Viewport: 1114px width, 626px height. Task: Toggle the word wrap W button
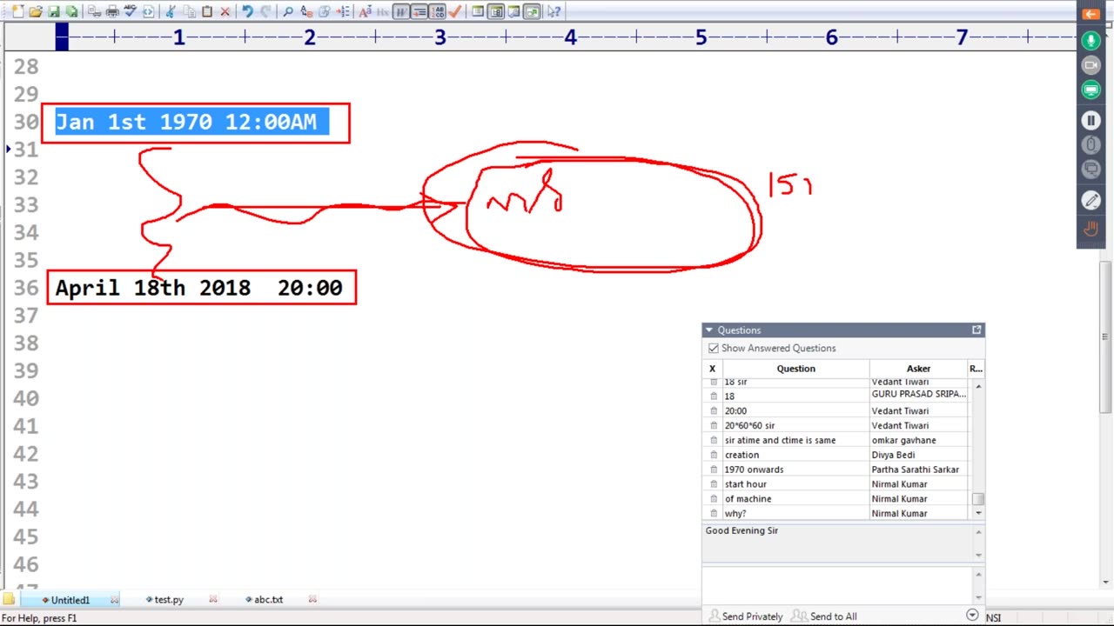pyautogui.click(x=400, y=12)
